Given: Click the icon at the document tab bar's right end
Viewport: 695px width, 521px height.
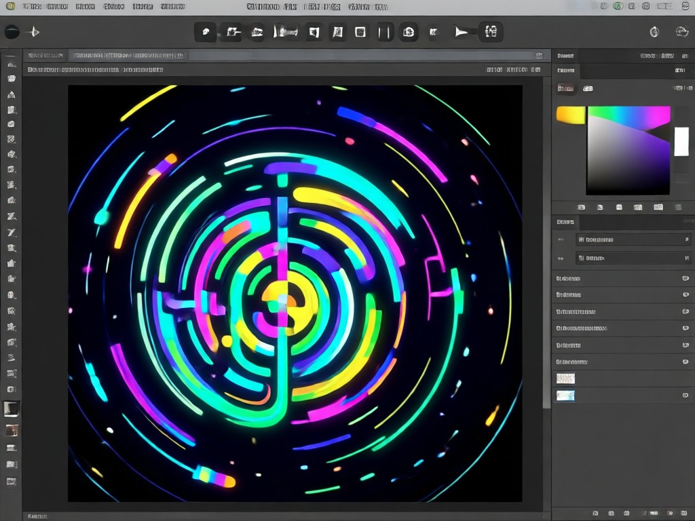Looking at the screenshot, I should click(x=539, y=56).
